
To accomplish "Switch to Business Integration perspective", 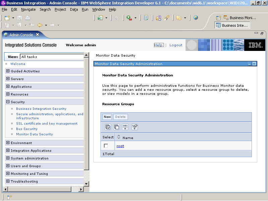I will [x=232, y=25].
